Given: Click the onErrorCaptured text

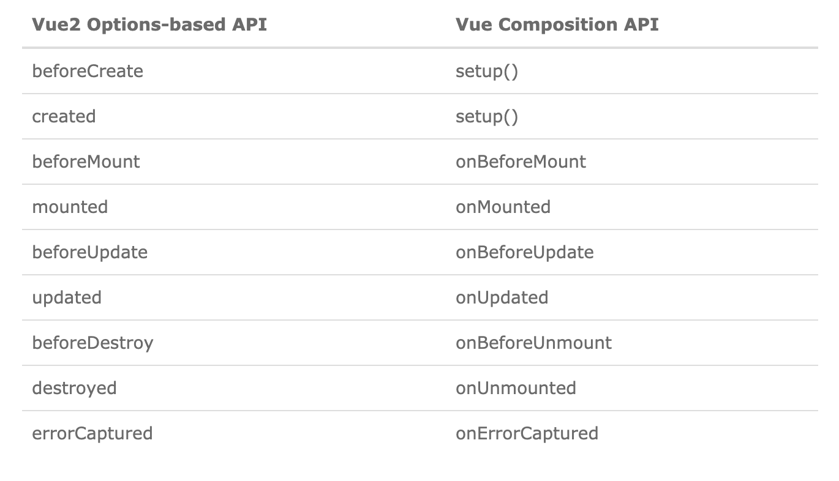Looking at the screenshot, I should (x=527, y=434).
